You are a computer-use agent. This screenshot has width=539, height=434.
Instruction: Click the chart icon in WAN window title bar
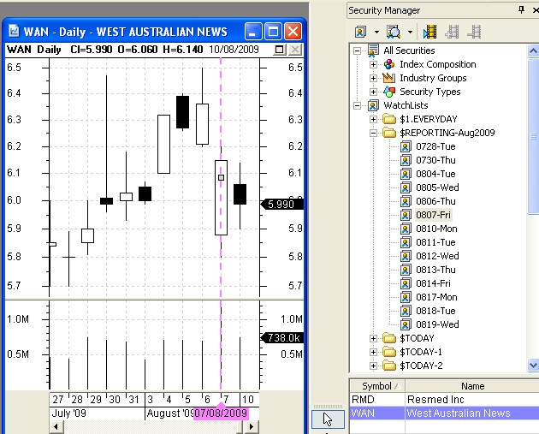[x=14, y=31]
